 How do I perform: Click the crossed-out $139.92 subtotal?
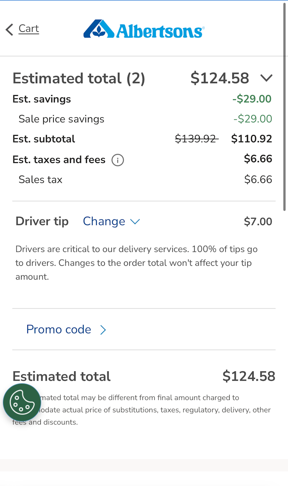(x=196, y=139)
